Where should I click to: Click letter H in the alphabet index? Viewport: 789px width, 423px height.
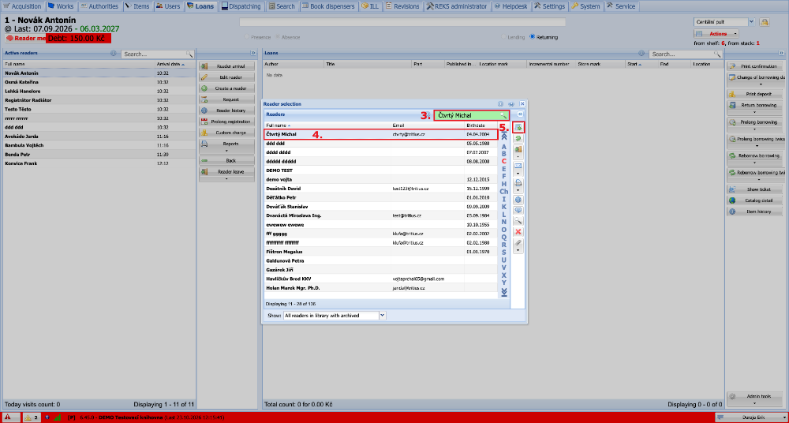coord(503,184)
